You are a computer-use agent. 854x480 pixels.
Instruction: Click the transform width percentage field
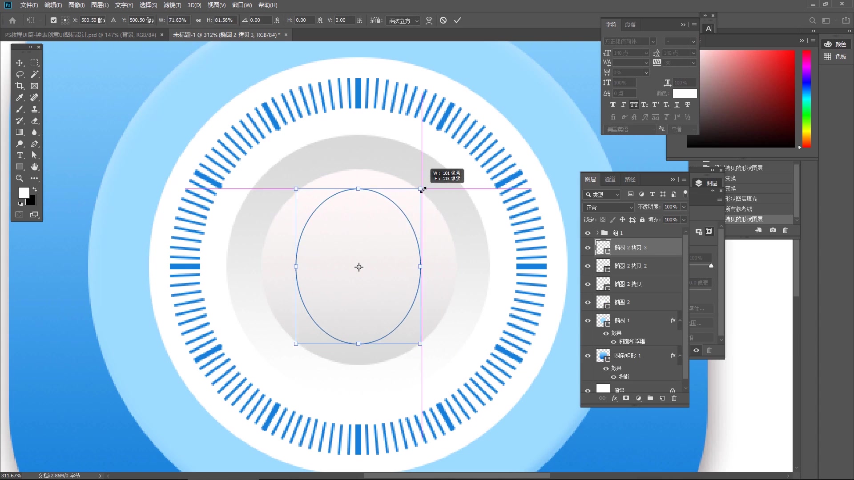pos(178,20)
